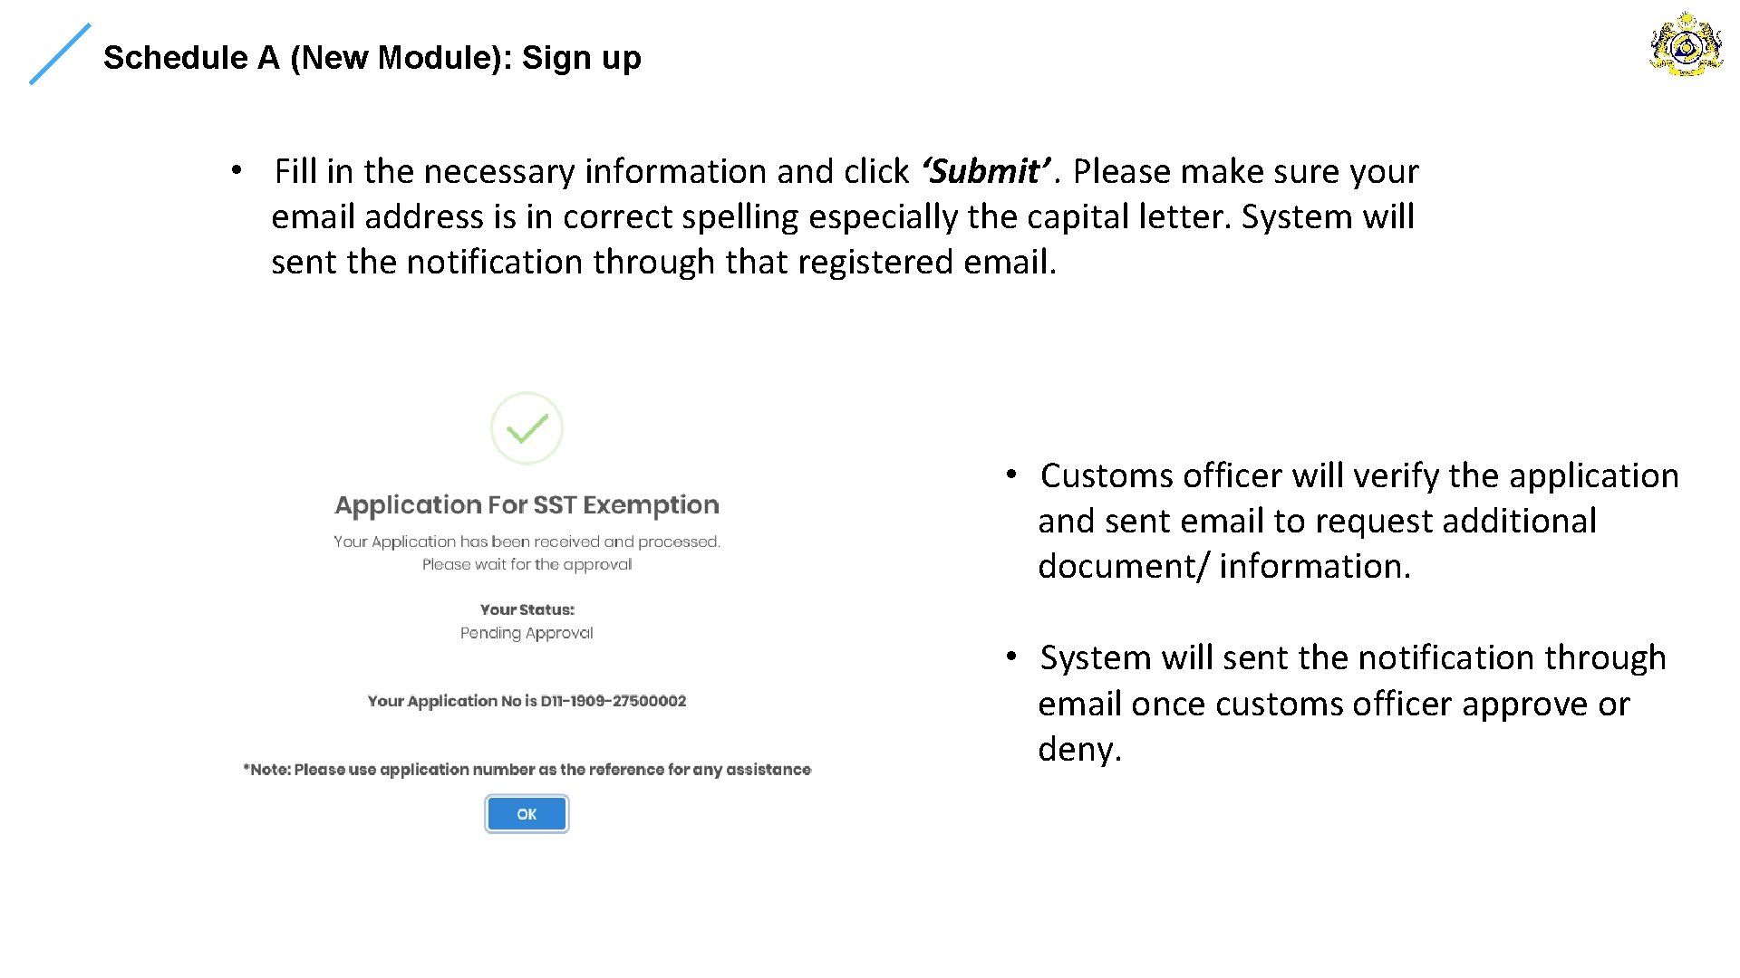The height and width of the screenshot is (978, 1740).
Task: Click 'email once customs officer approve or' line
Action: (1333, 704)
